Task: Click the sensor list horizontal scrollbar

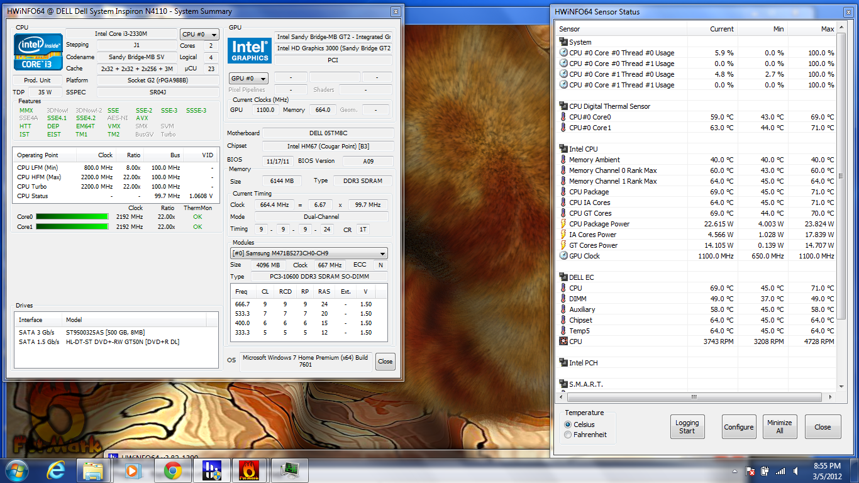Action: pyautogui.click(x=694, y=397)
